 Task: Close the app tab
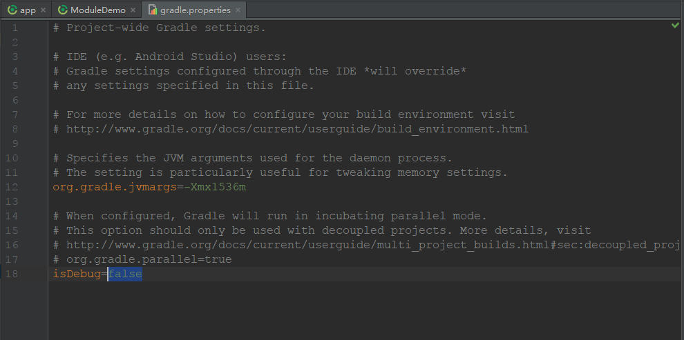coord(44,10)
